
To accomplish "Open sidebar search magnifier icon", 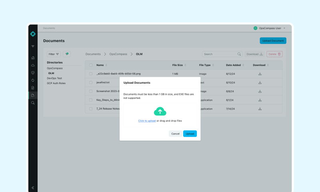I will tap(33, 103).
